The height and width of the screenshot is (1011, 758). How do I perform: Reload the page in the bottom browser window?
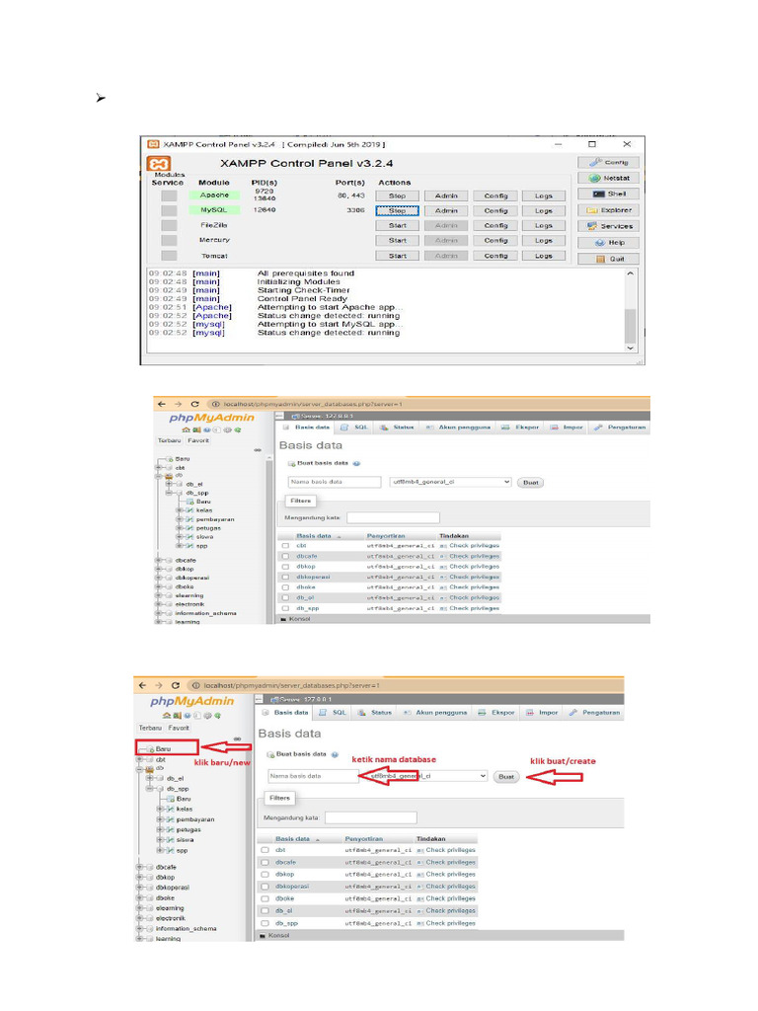(x=175, y=685)
